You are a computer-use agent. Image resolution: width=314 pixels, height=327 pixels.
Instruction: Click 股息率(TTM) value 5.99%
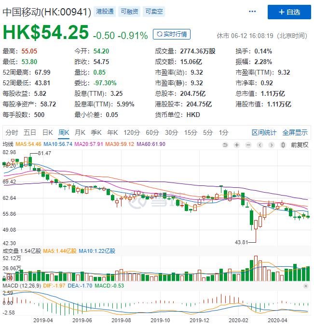tap(125, 104)
